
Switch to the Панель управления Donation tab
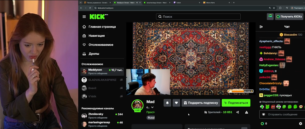tap(97, 3)
